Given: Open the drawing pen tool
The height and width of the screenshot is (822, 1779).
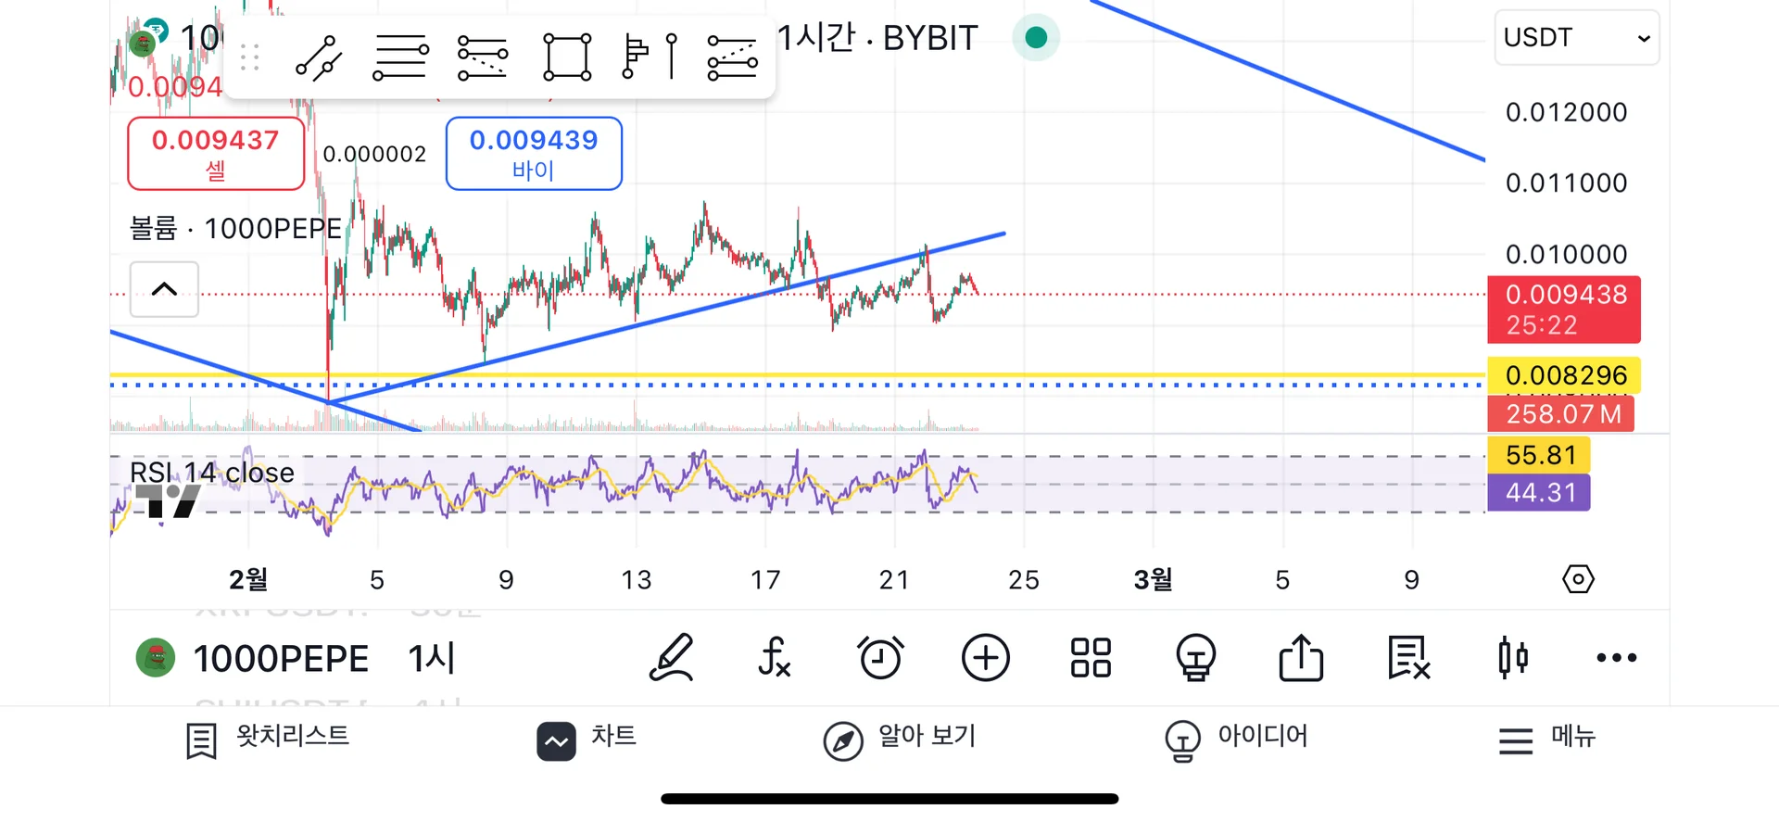Looking at the screenshot, I should click(672, 659).
